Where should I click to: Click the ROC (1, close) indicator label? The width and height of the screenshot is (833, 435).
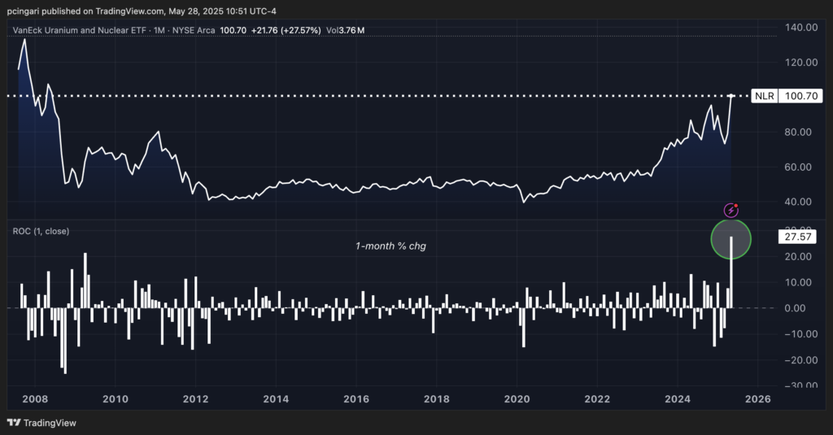pos(41,231)
